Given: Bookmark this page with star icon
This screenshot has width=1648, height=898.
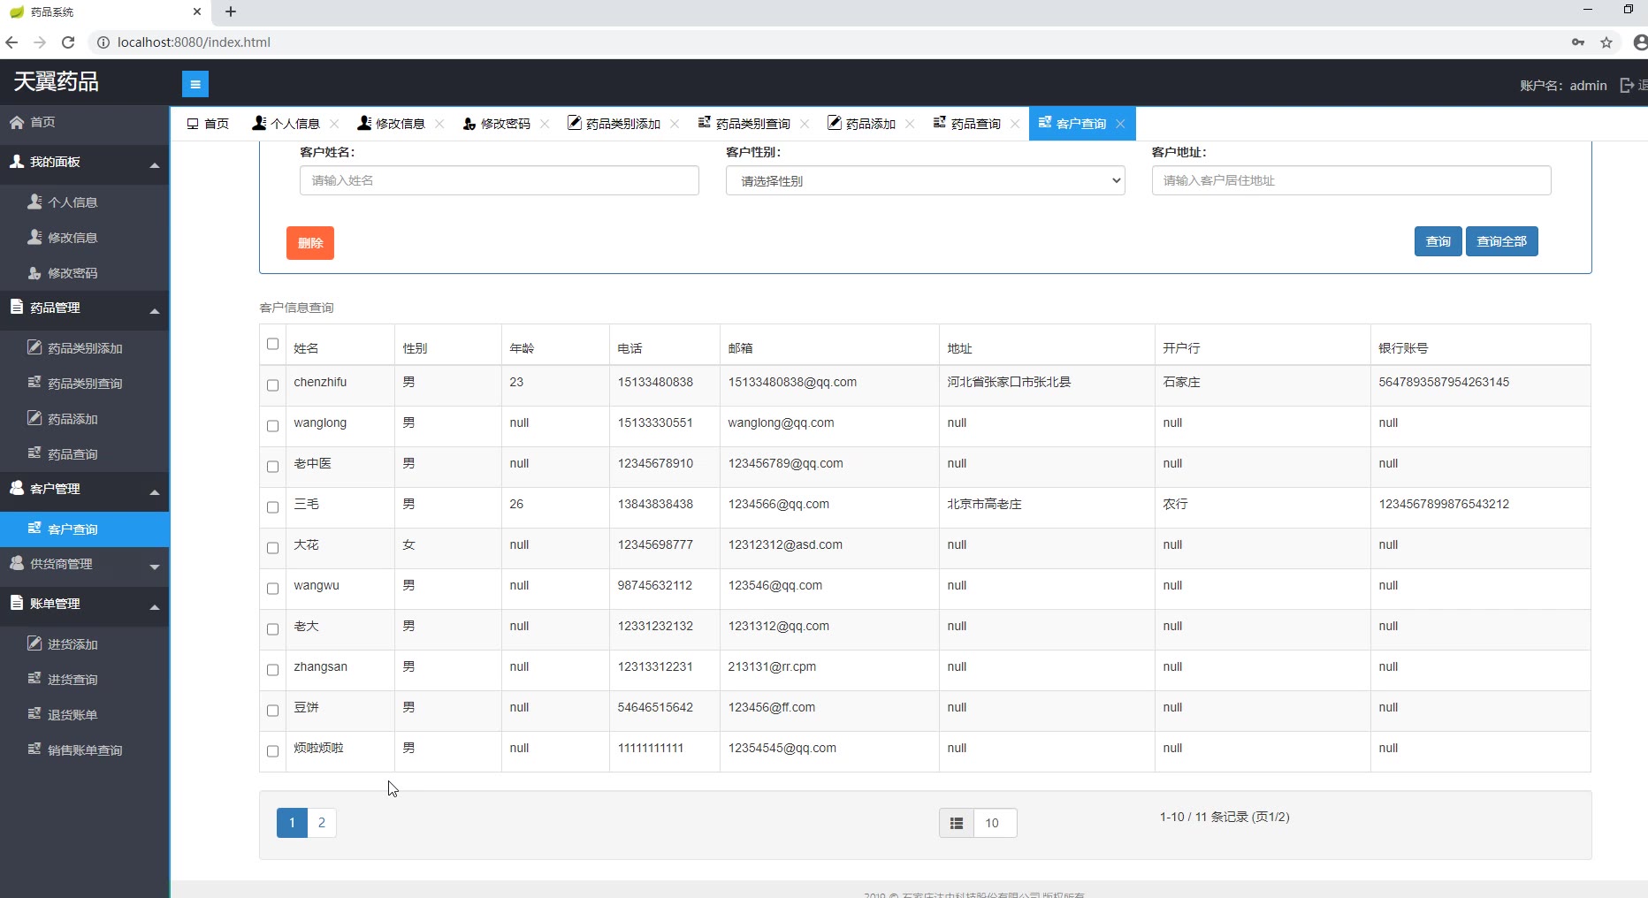Looking at the screenshot, I should click(x=1606, y=42).
